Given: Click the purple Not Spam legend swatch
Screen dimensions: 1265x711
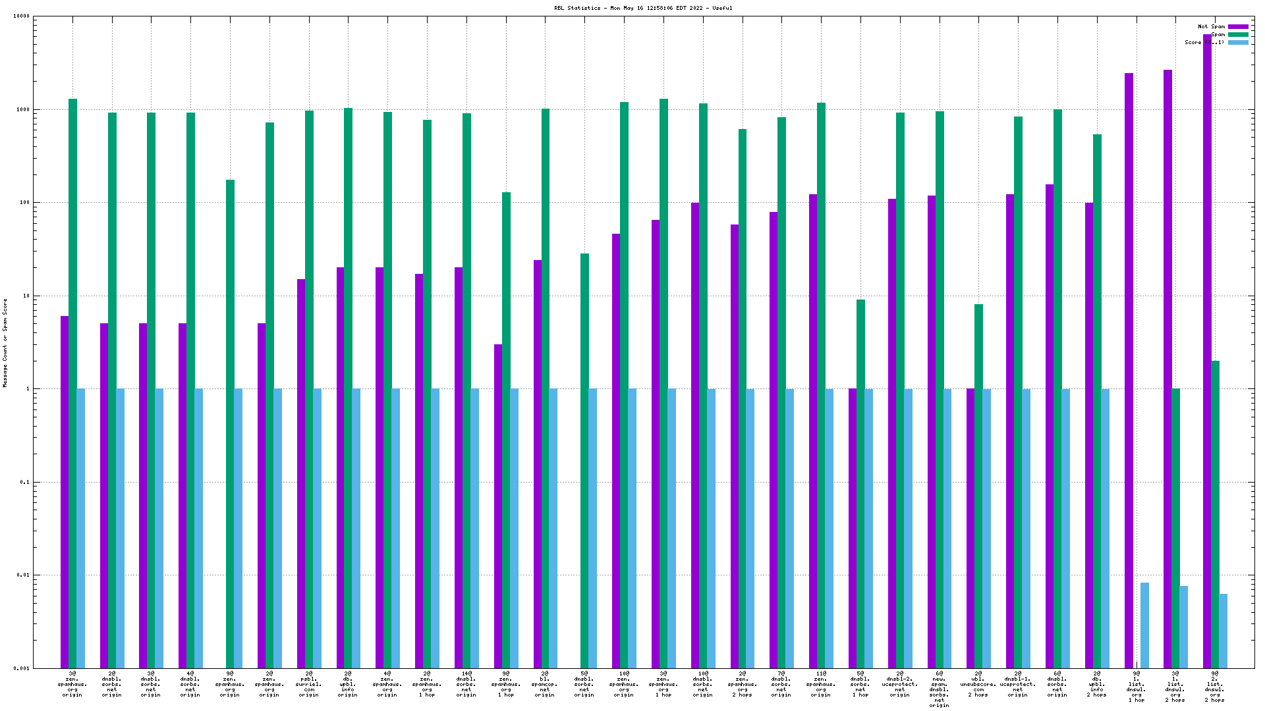Looking at the screenshot, I should pos(1238,27).
